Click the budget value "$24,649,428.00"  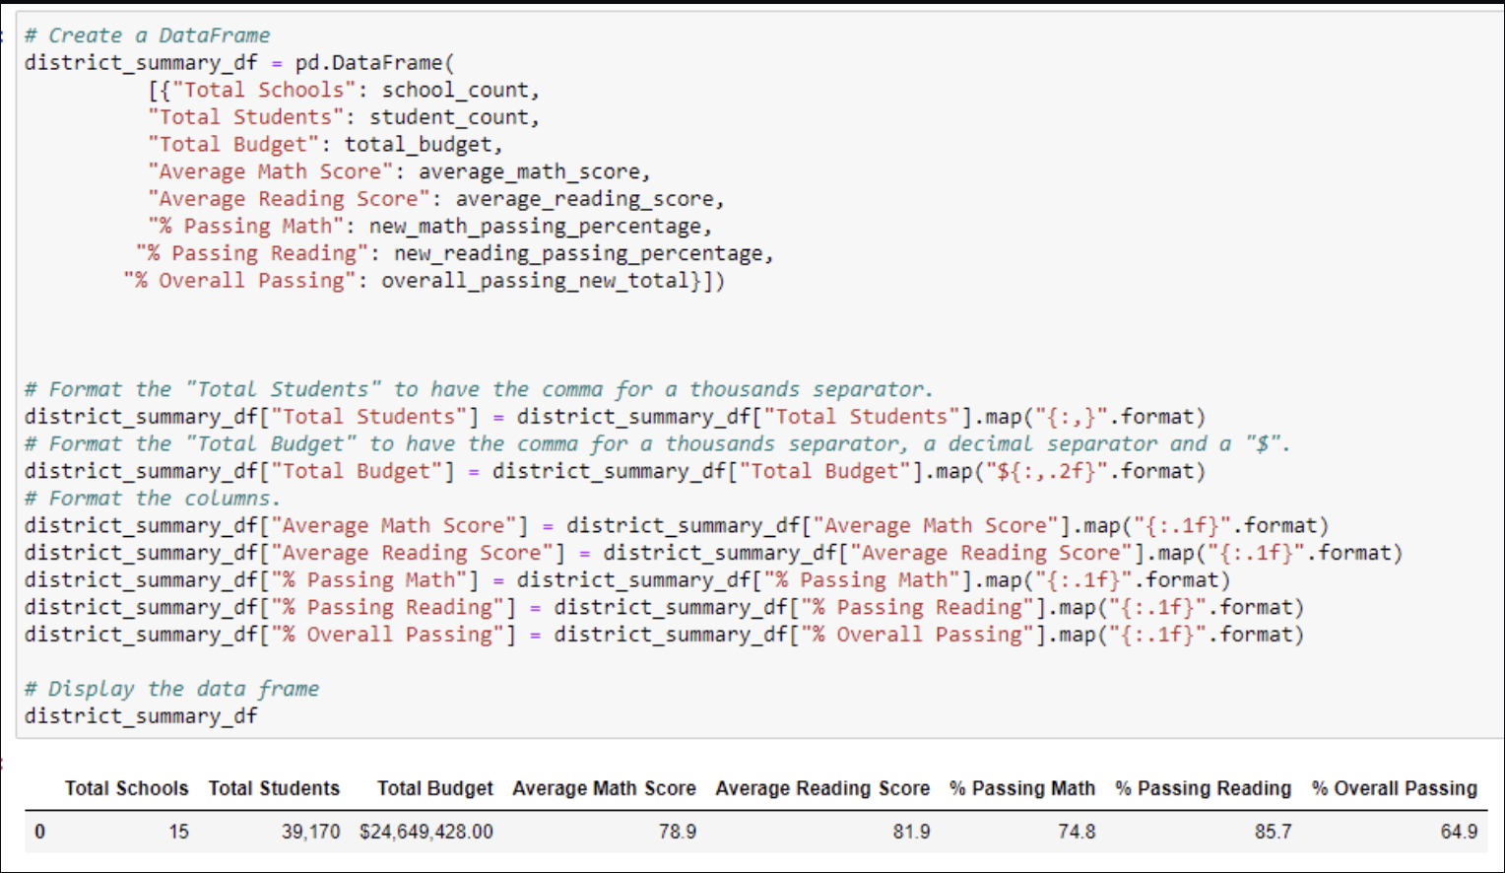coord(426,832)
